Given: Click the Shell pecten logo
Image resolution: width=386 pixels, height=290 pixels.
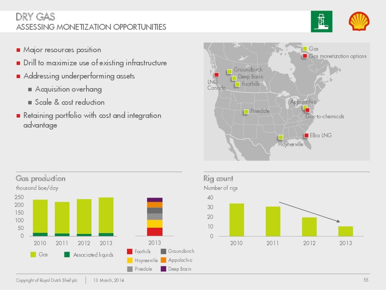Looking at the screenshot, I should click(x=359, y=21).
